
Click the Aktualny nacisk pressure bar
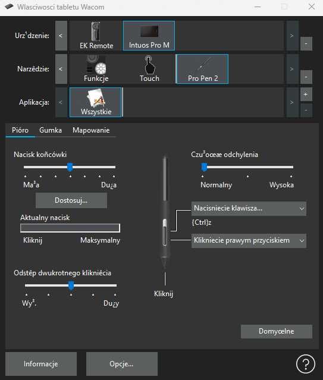pyautogui.click(x=70, y=228)
